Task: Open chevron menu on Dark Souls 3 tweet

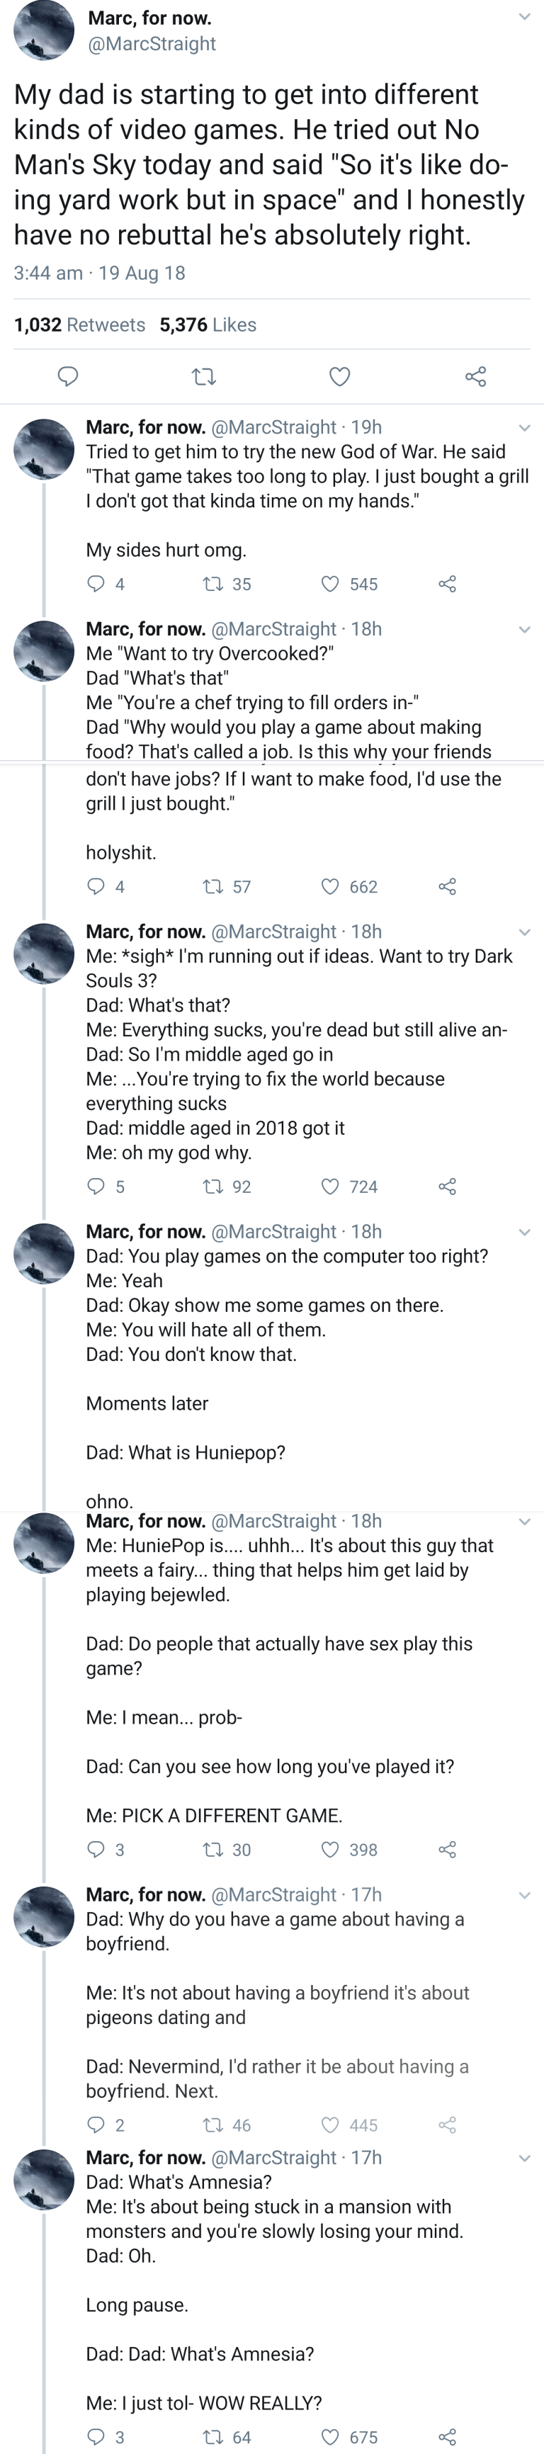Action: pyautogui.click(x=524, y=932)
